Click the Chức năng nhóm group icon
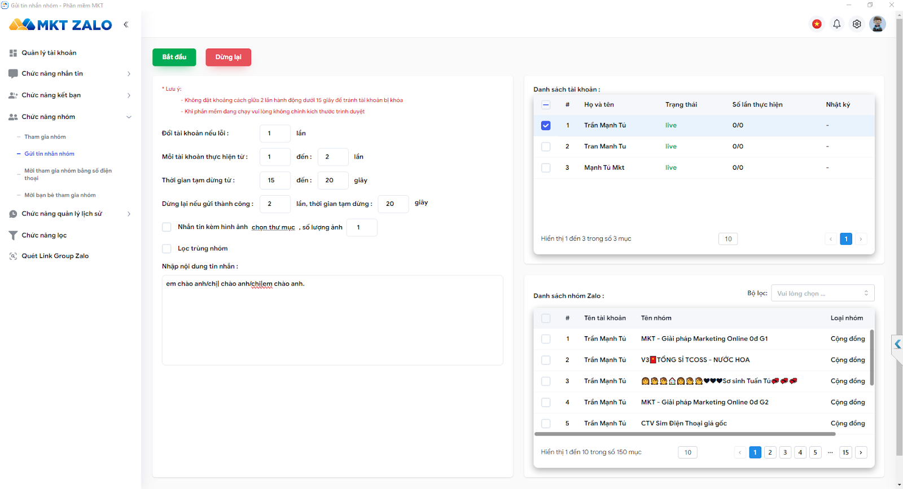Screen dimensions: 903x489 pyautogui.click(x=13, y=117)
